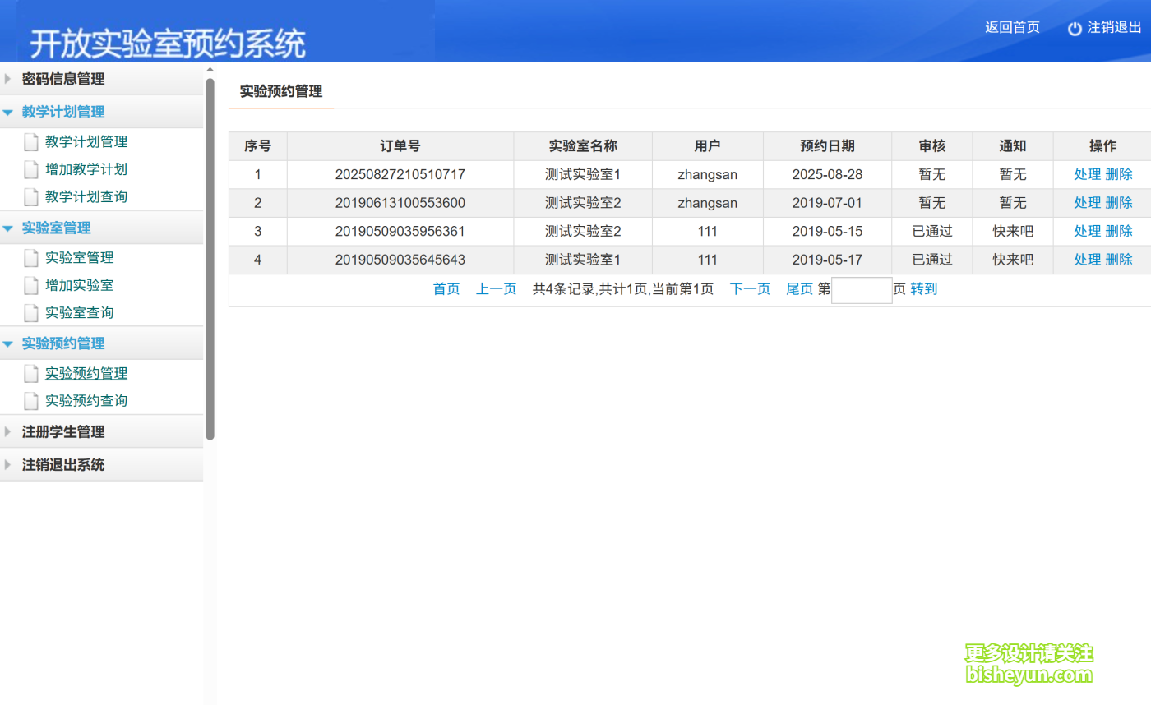
Task: Click the document icon next to 增加实验室
Action: pyautogui.click(x=31, y=286)
